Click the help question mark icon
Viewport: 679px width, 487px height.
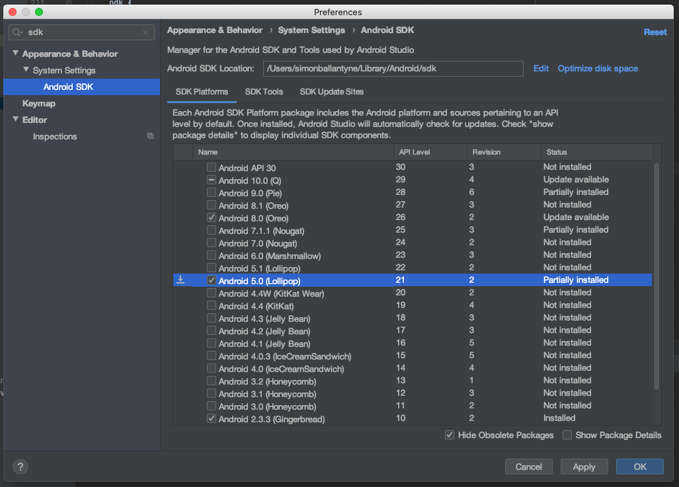[x=20, y=467]
